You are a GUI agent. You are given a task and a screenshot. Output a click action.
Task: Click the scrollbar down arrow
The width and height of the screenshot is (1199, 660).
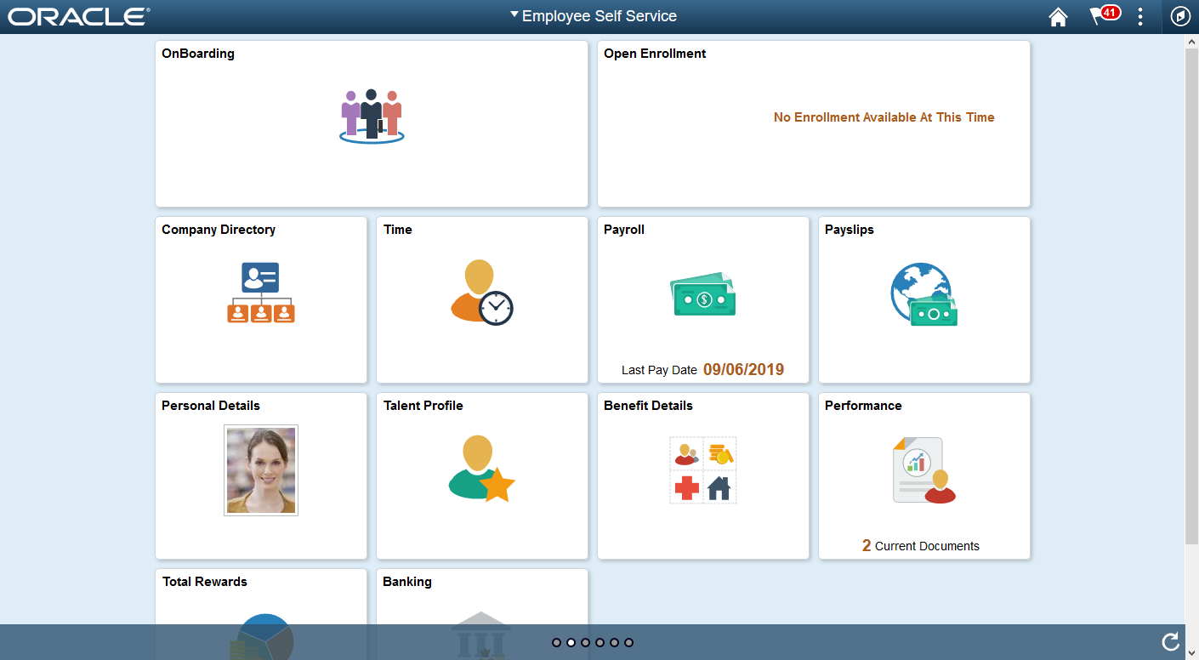[1191, 653]
